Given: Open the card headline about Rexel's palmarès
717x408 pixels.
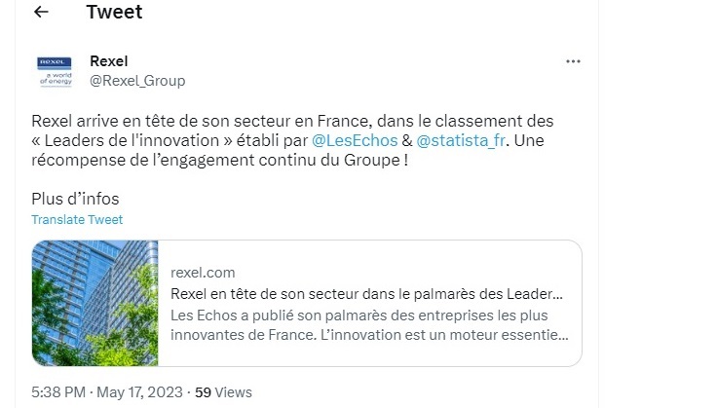Looking at the screenshot, I should tap(366, 293).
